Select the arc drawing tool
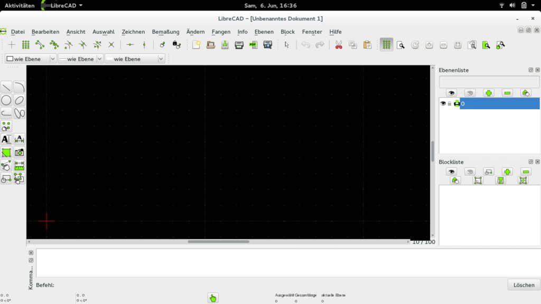Screen dimensions: 541x304 click(x=20, y=87)
